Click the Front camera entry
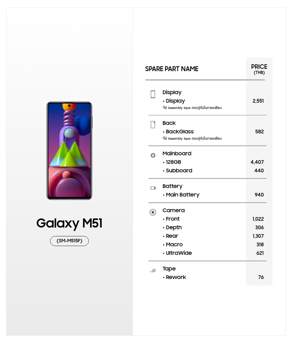 (x=173, y=219)
